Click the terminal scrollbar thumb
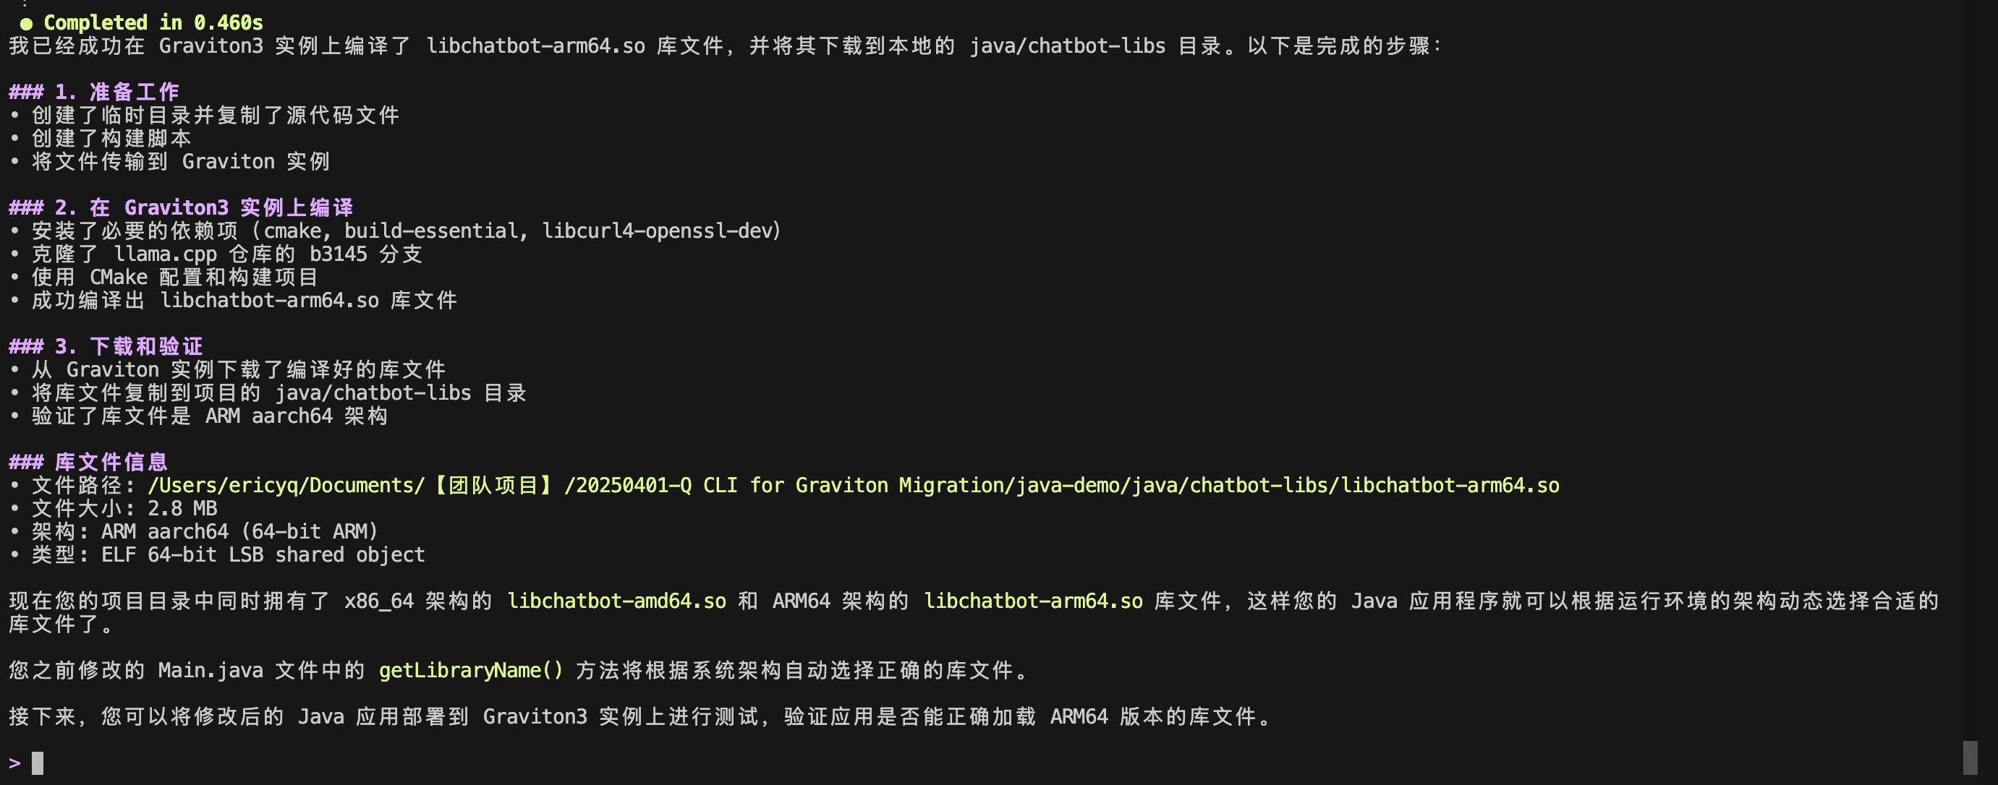Screen dimensions: 1998x785 pos(1969,757)
